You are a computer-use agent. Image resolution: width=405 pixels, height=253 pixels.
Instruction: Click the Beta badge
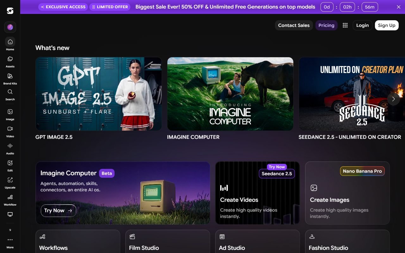coord(107,173)
